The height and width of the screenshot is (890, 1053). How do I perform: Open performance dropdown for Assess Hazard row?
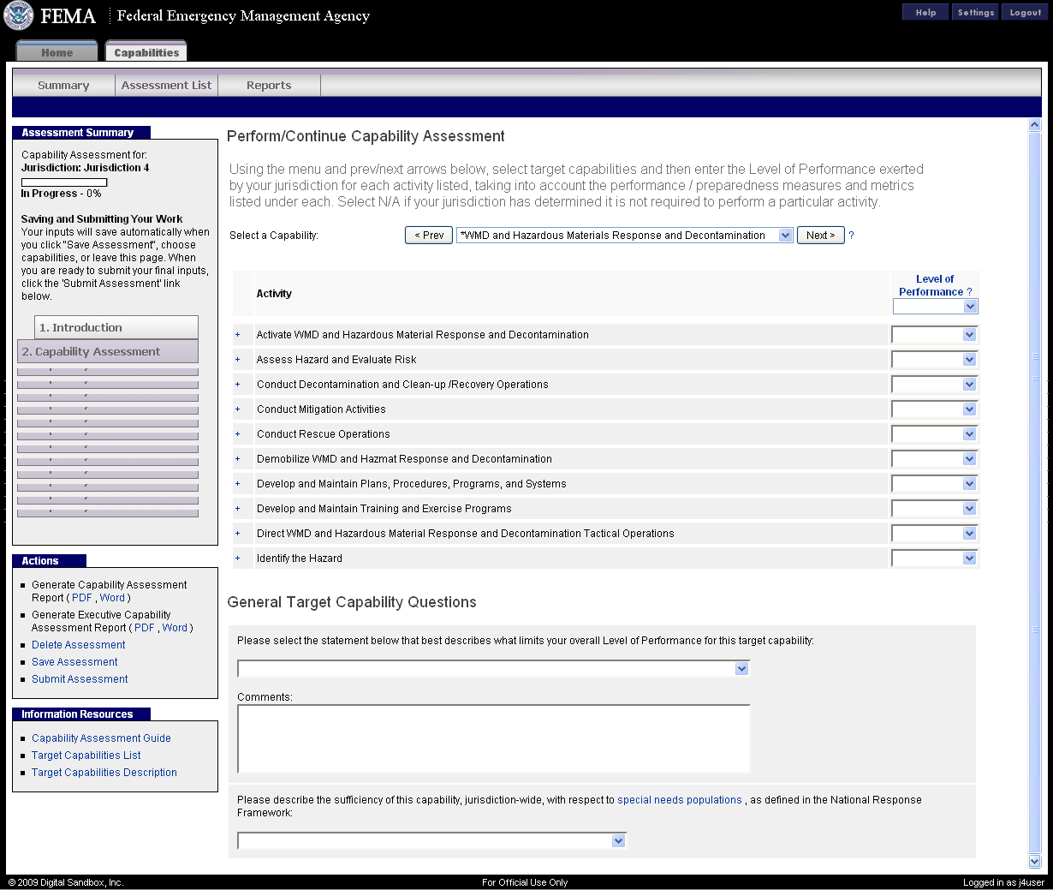(934, 360)
